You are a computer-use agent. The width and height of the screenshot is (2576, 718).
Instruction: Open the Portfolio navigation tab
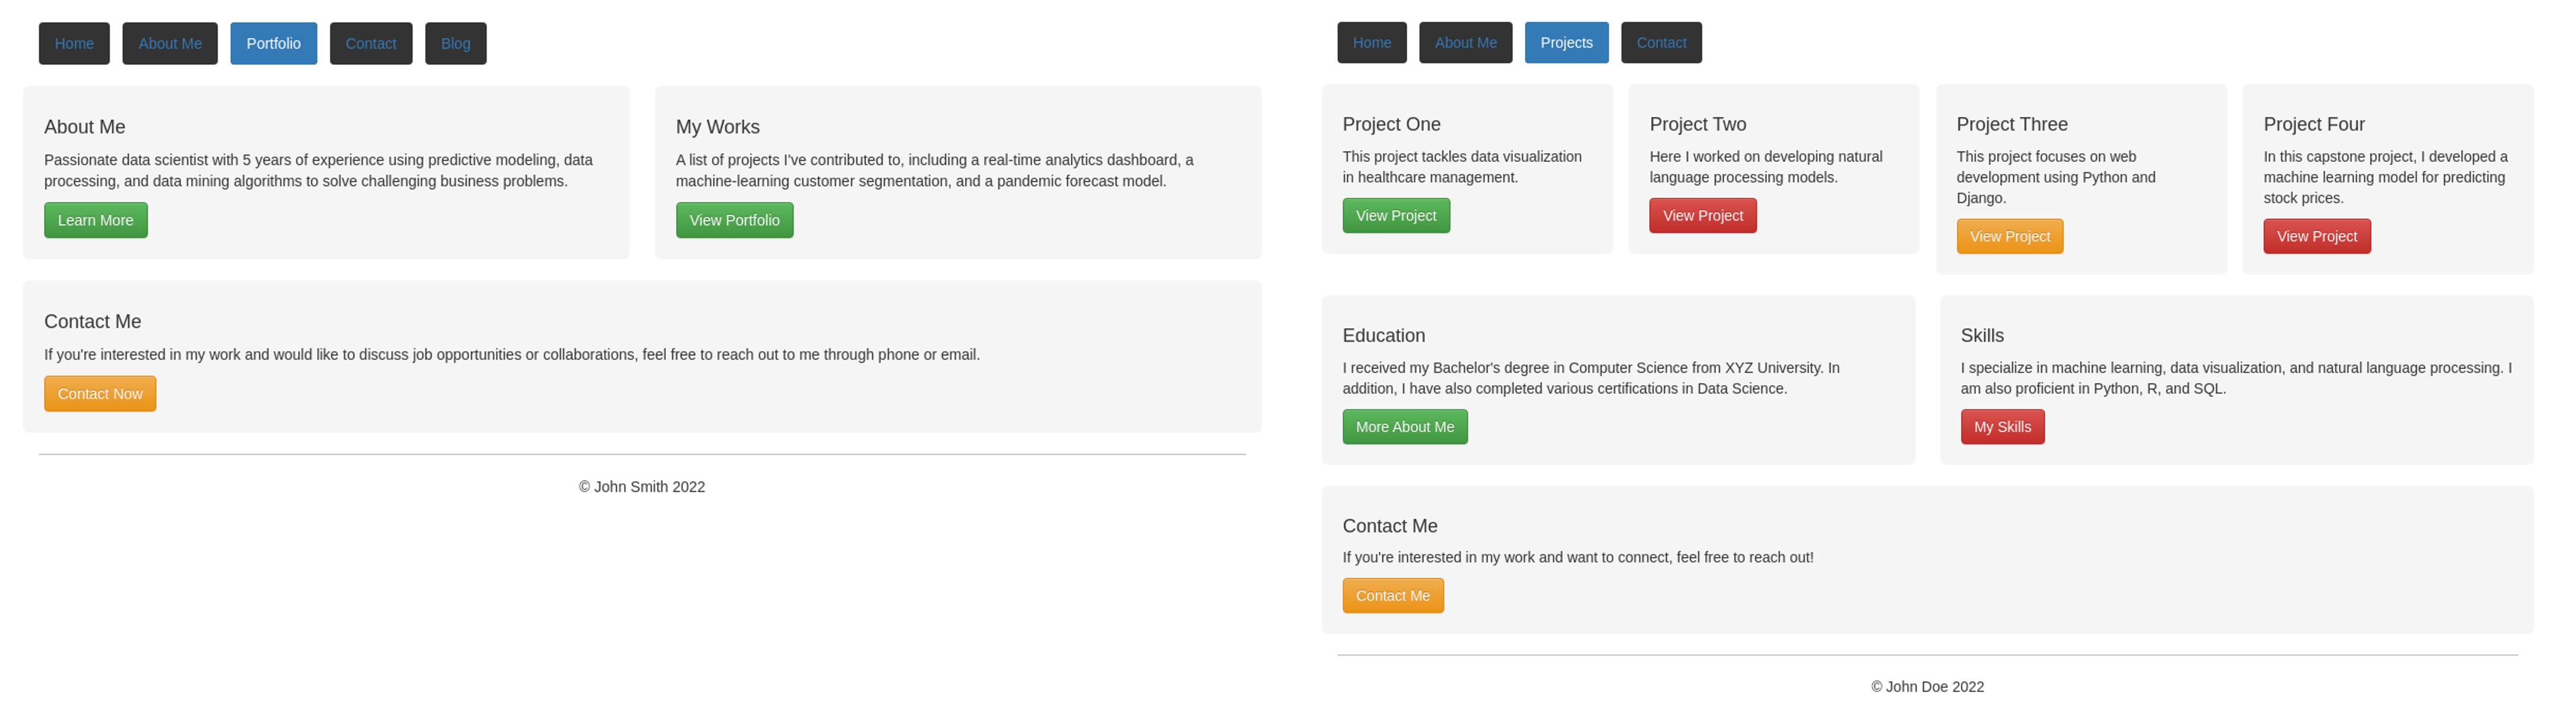(x=273, y=44)
